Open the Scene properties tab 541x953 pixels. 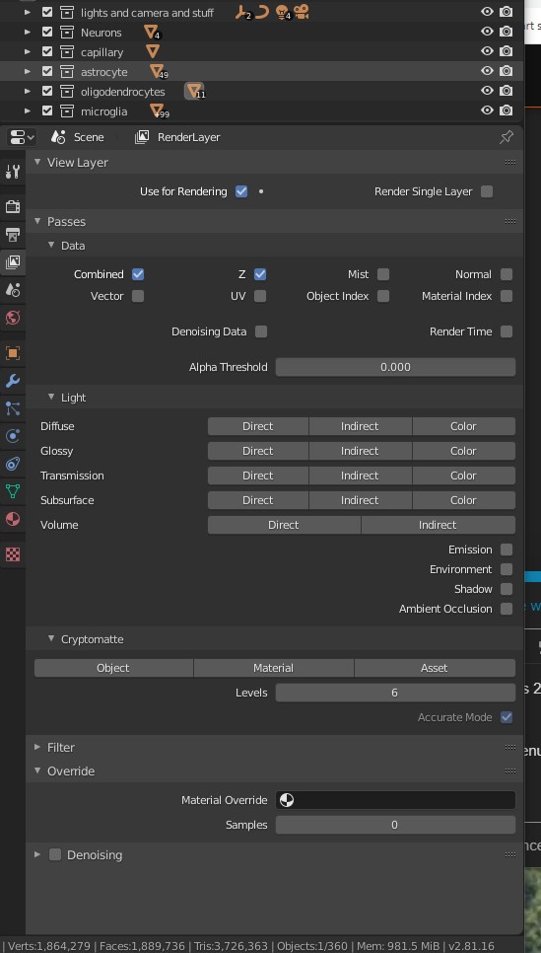pos(13,290)
